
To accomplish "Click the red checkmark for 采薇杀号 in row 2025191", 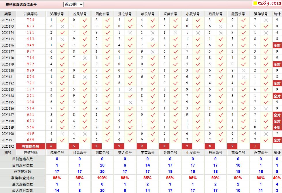I will click(x=175, y=140).
